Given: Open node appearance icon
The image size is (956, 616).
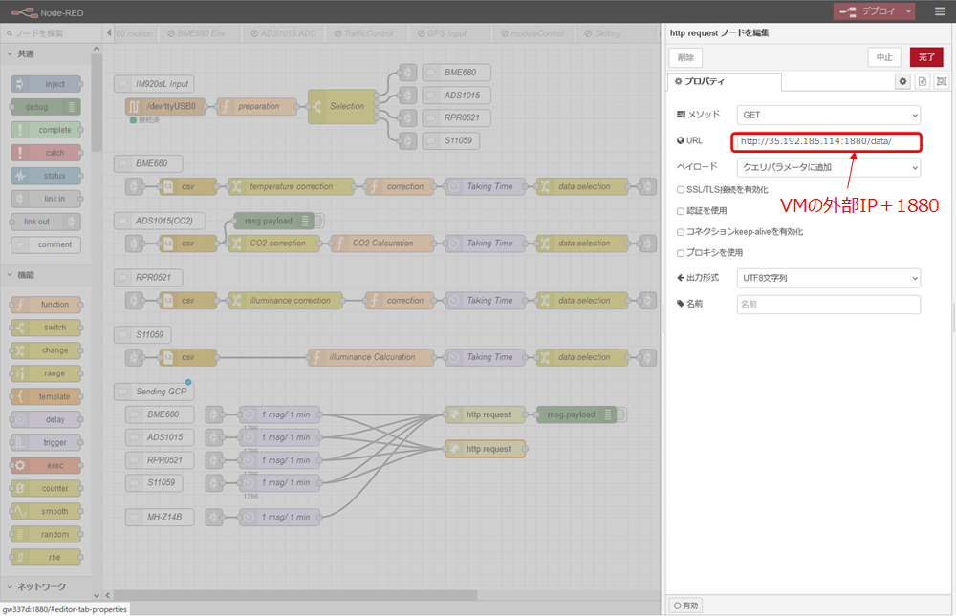Looking at the screenshot, I should click(x=942, y=82).
